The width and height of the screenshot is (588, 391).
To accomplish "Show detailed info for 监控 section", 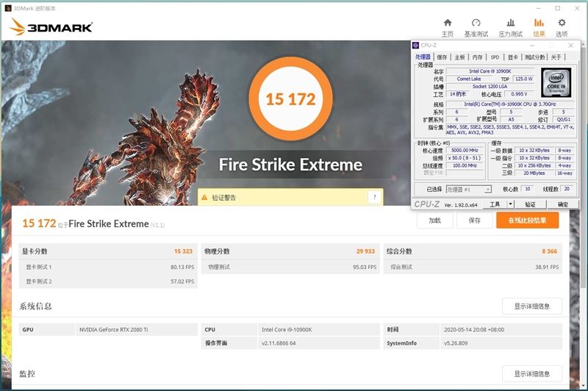I will [x=531, y=374].
